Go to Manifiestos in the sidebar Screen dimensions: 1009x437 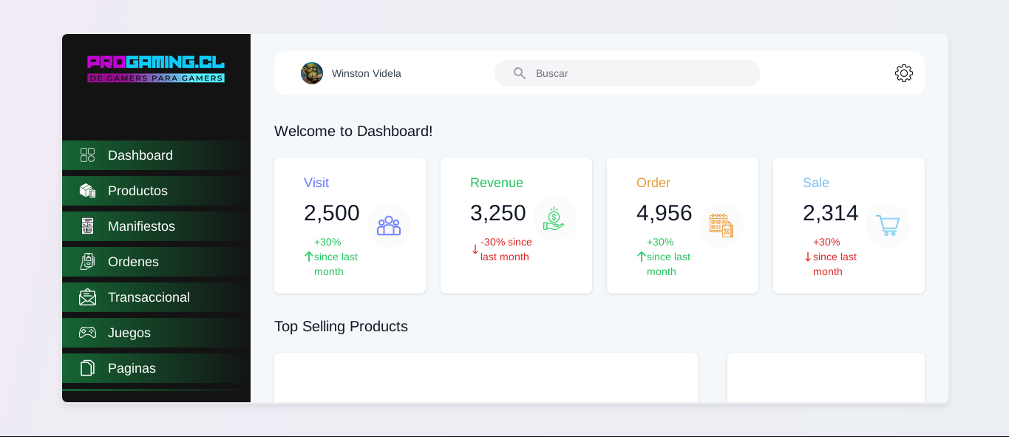click(x=141, y=226)
